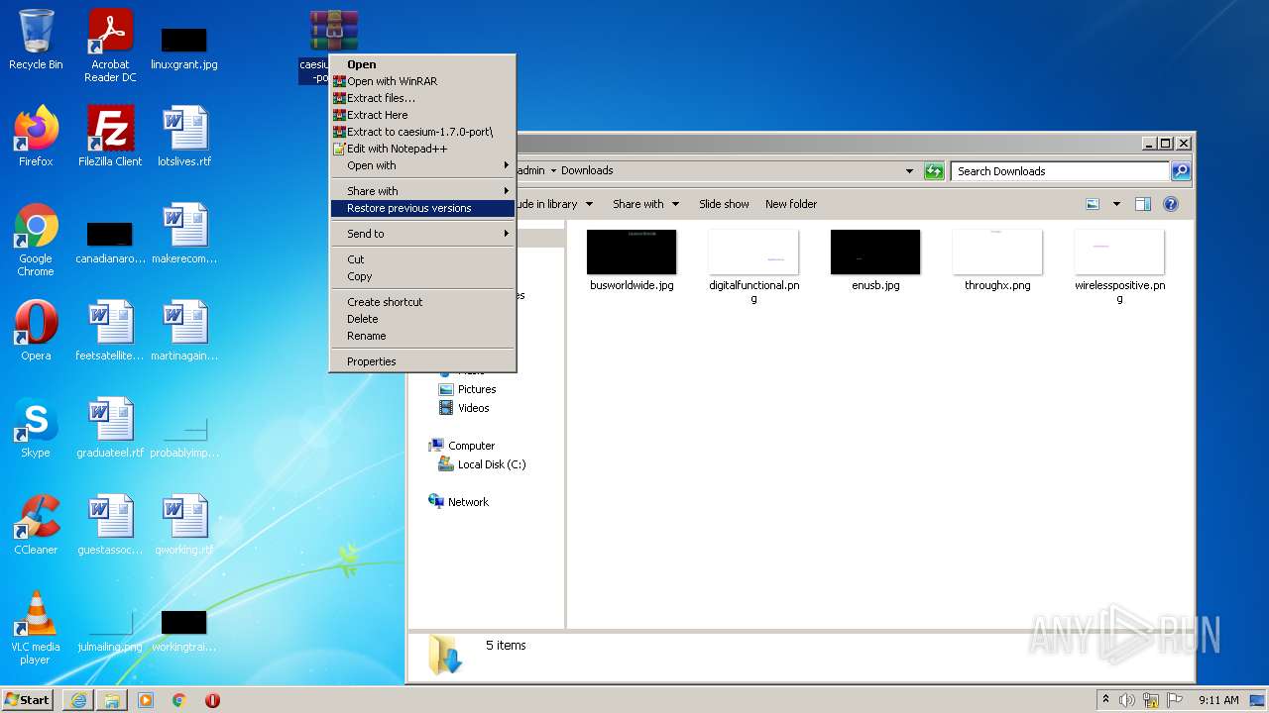This screenshot has height=713, width=1269.
Task: Choose Extract to caesium-1.7.0-port\
Action: click(423, 132)
